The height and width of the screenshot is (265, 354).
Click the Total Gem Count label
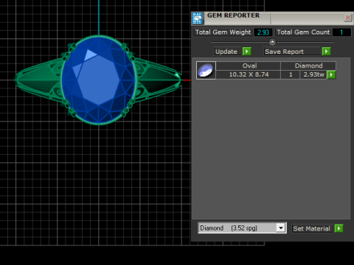point(303,32)
